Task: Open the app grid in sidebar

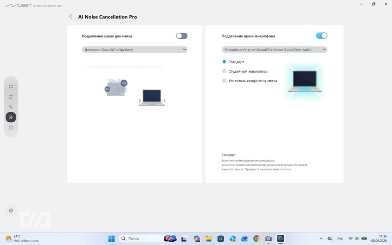Action: click(11, 86)
